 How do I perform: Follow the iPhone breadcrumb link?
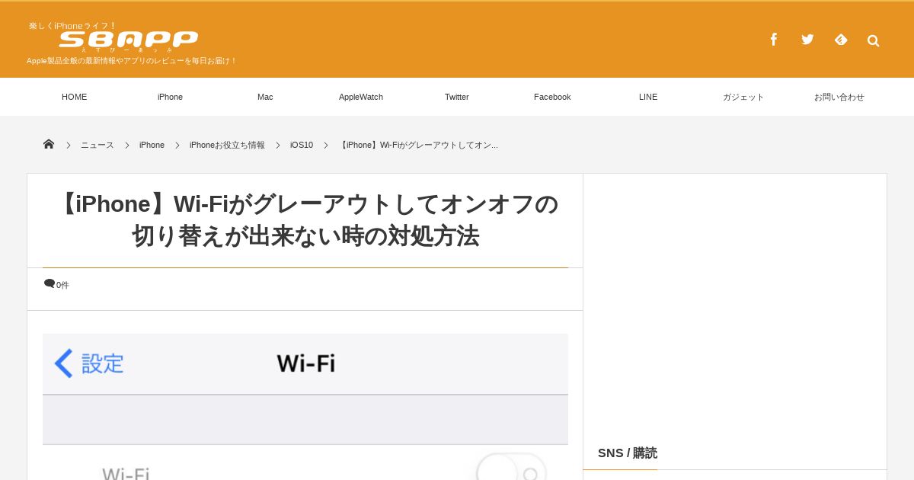(x=152, y=145)
